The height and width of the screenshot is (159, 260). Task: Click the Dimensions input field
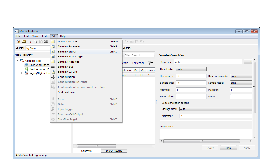pyautogui.click(x=191, y=76)
